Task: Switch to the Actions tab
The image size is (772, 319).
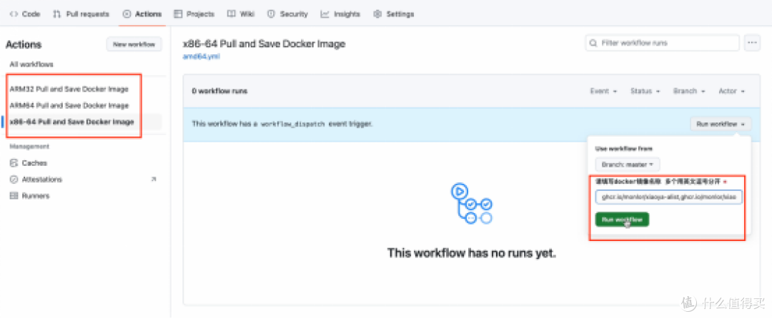Action: click(x=142, y=14)
